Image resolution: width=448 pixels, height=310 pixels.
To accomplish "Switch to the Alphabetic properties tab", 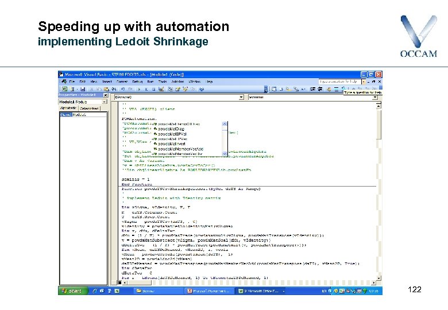I will coord(68,108).
